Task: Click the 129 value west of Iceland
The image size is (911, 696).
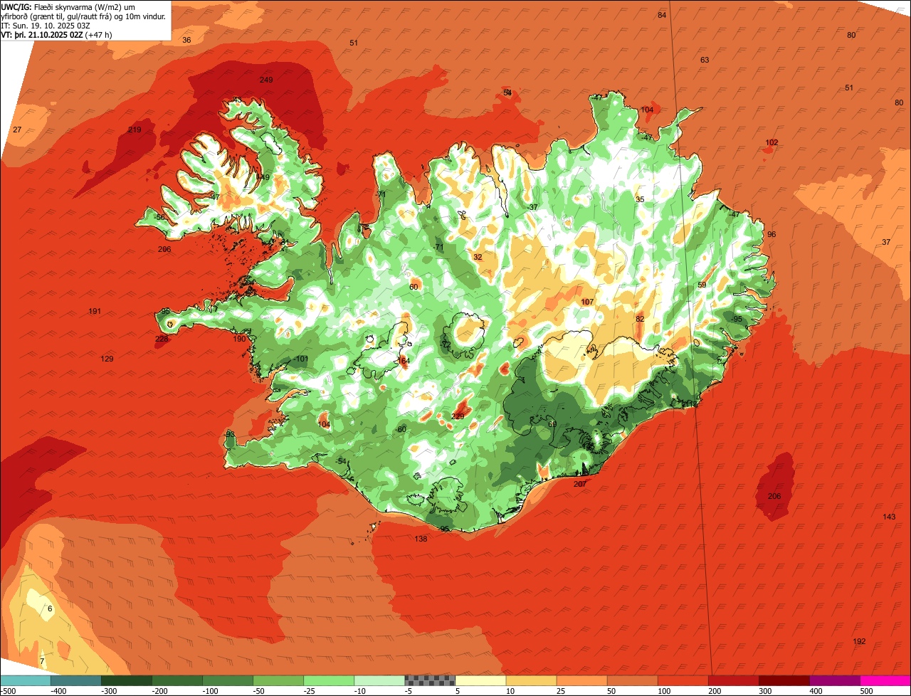Action: [107, 359]
